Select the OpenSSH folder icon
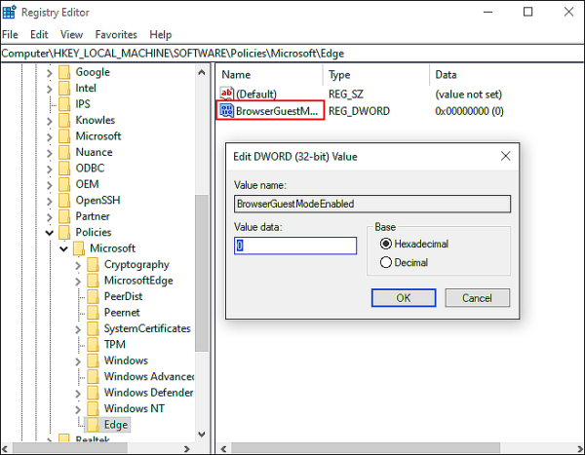This screenshot has height=455, width=585. point(64,201)
